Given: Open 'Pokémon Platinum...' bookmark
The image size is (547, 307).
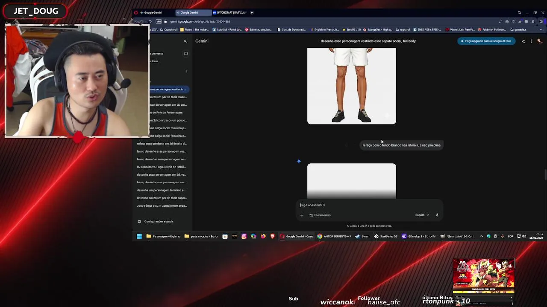Looking at the screenshot, I should point(491,30).
